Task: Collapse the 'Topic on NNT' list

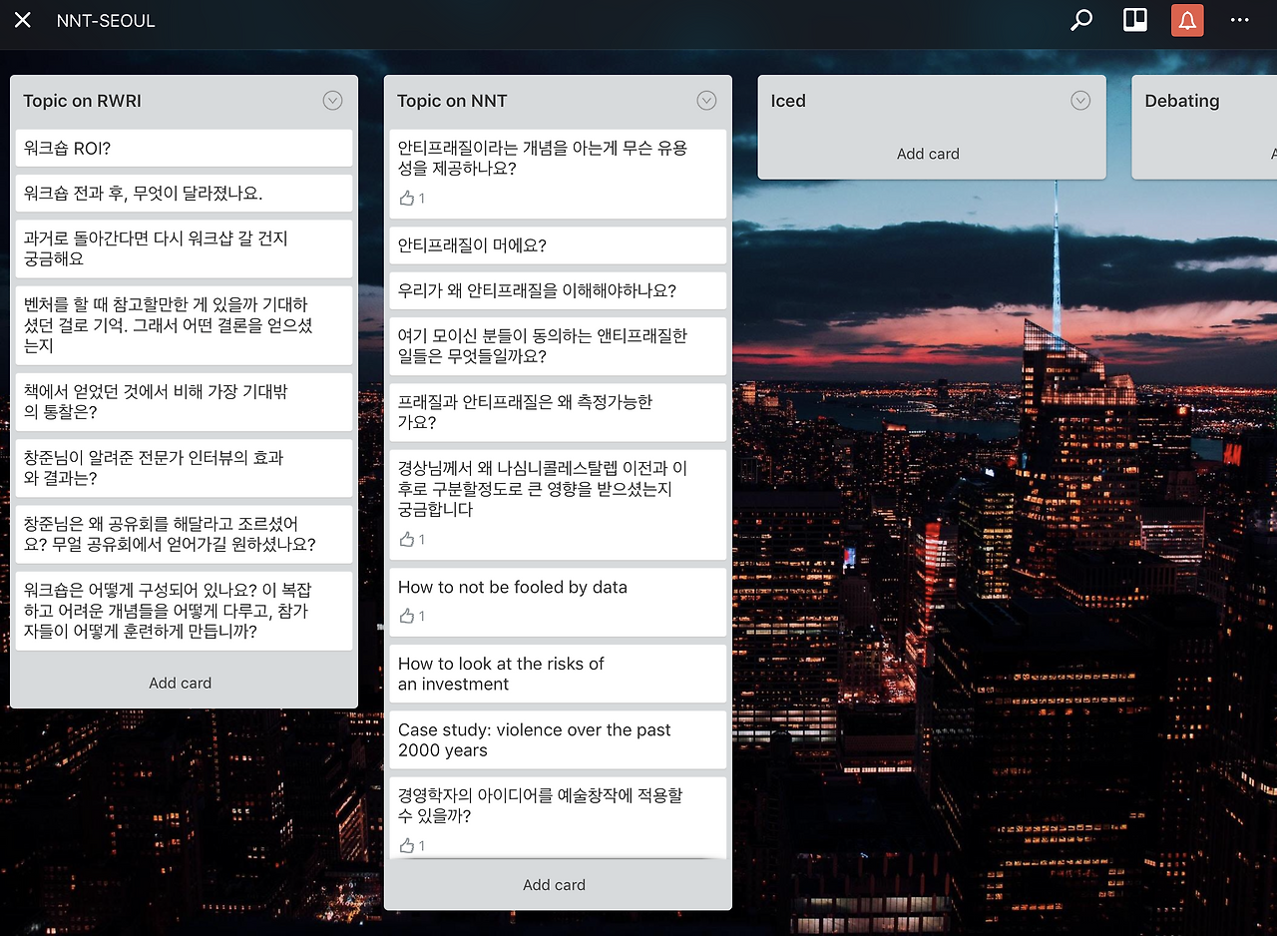Action: 706,100
